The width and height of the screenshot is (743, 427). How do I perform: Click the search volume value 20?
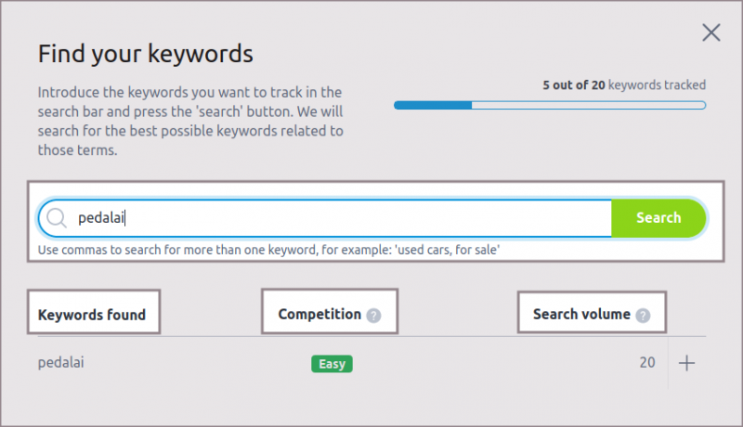(x=646, y=363)
